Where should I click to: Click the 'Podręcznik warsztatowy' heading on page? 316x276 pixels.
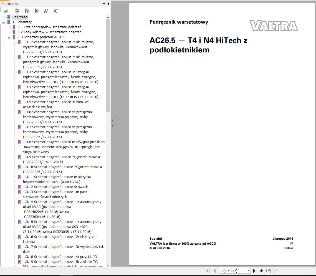click(179, 22)
